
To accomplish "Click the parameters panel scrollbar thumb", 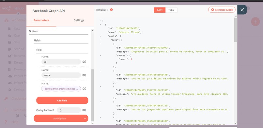I will click(92, 95).
